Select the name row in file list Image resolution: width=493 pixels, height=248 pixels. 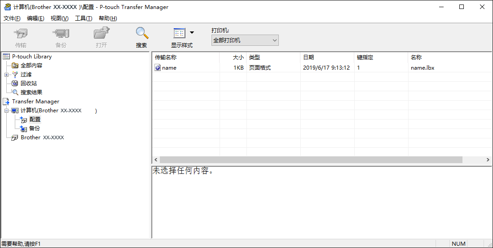[322, 68]
